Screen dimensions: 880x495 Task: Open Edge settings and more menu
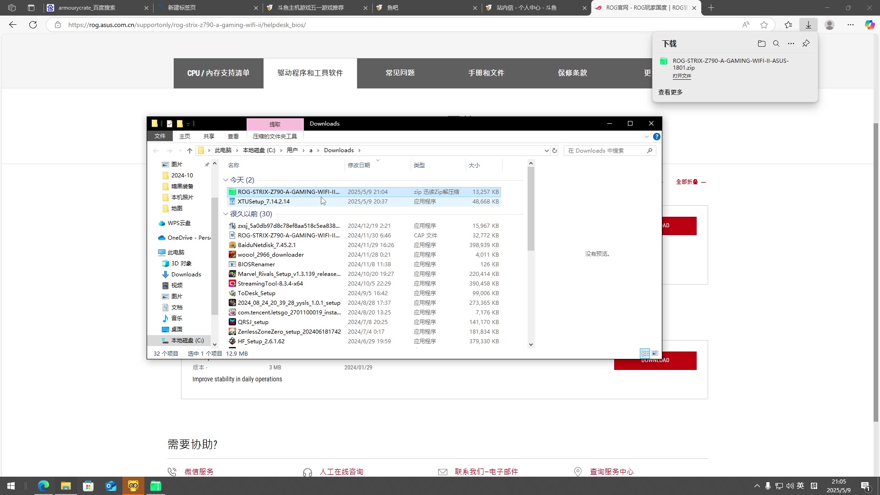coord(851,25)
